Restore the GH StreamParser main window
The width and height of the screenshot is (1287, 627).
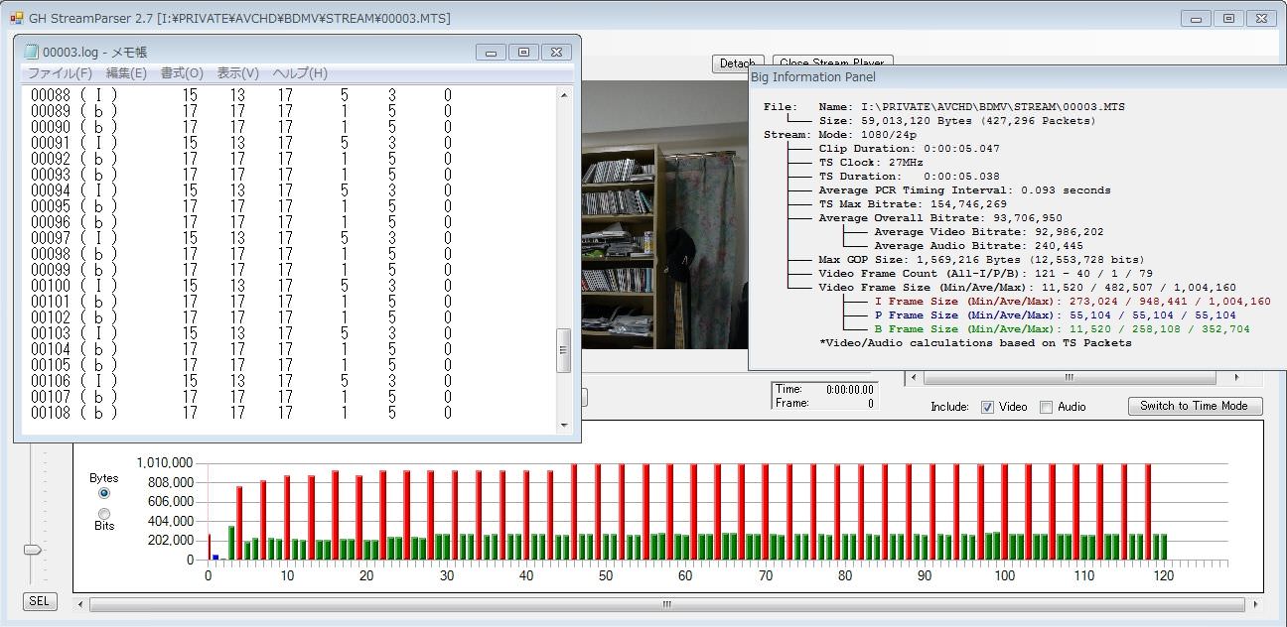[1228, 18]
